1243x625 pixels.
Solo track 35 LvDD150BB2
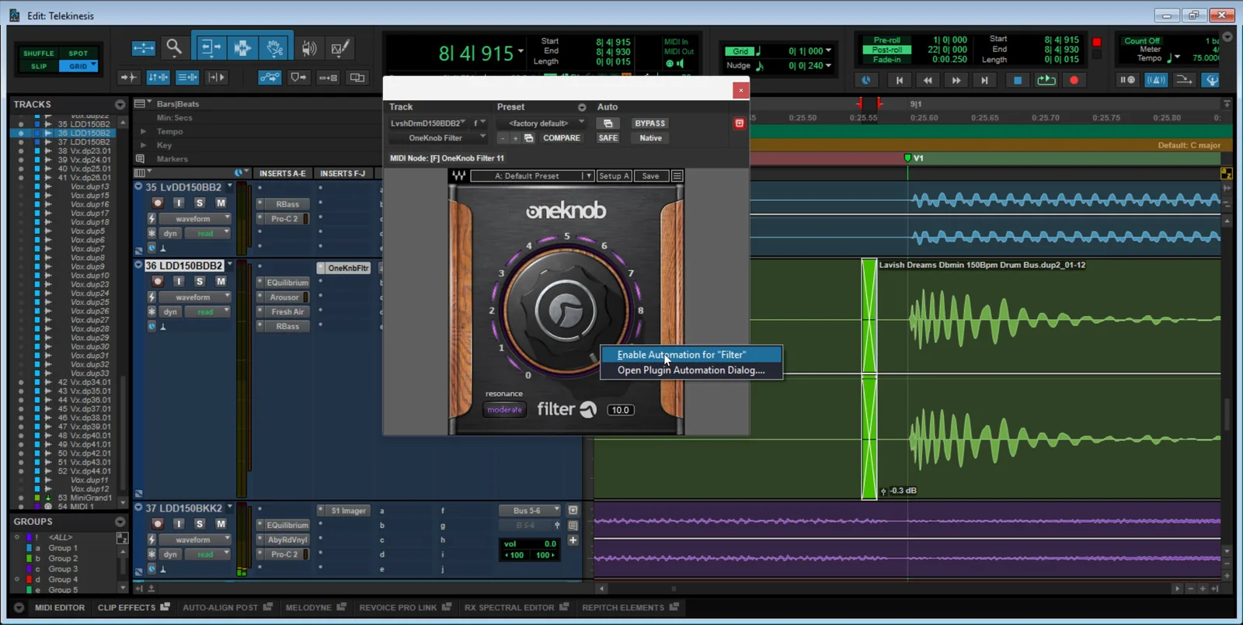coord(200,203)
